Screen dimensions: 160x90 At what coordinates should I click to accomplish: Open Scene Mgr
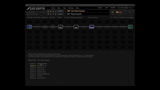pyautogui.click(x=52, y=17)
